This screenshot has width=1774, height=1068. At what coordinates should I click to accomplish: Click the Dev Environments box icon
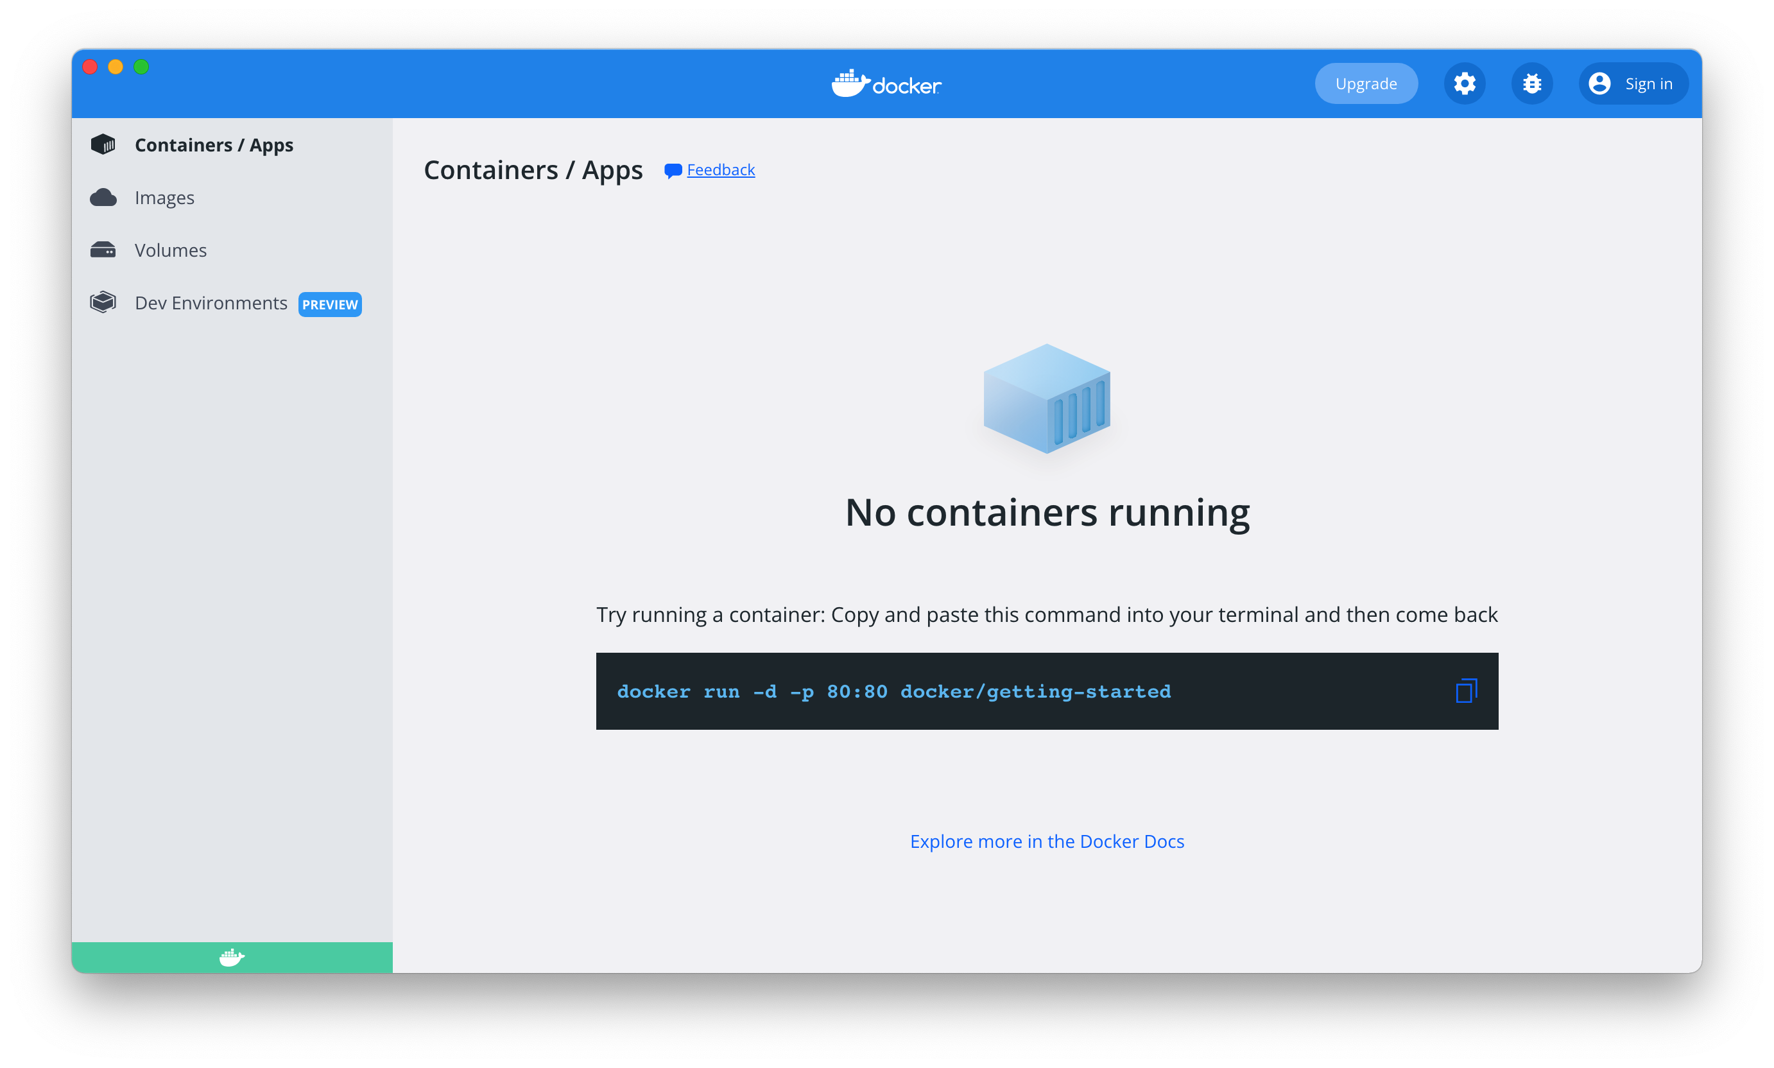point(103,302)
